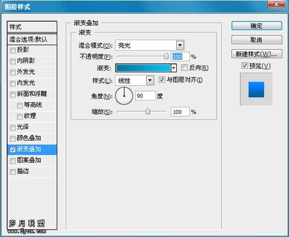Select the 渐变叠加 gradient overlay item
289x237 pixels.
pos(32,149)
